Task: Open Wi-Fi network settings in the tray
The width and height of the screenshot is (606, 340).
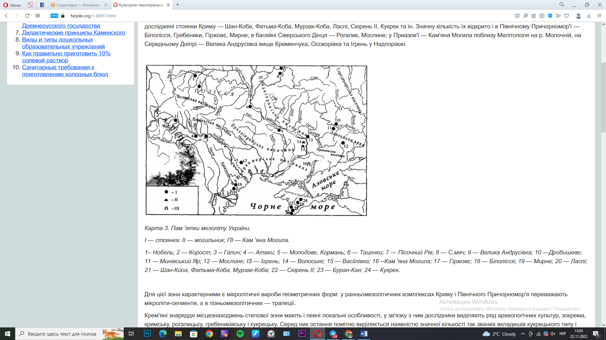Action: tap(538, 334)
